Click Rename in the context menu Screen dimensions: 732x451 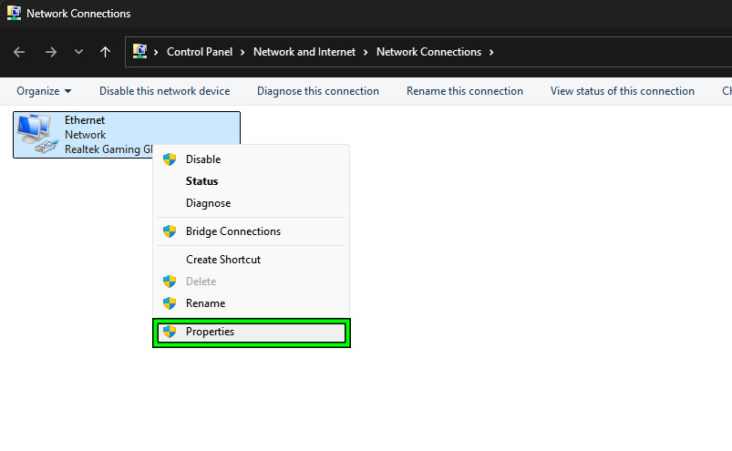click(205, 303)
